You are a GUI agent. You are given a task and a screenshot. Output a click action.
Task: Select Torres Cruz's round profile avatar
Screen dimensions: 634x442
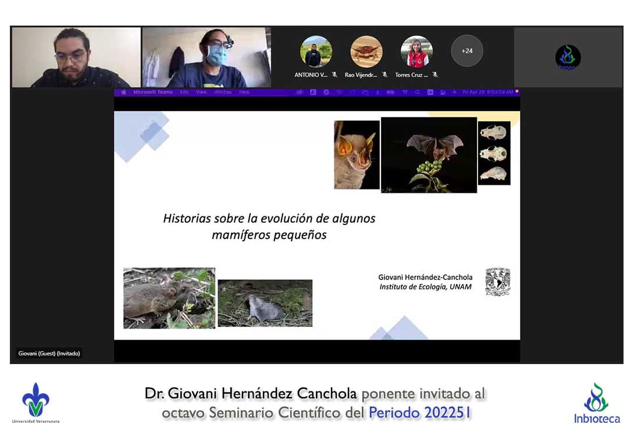point(416,52)
